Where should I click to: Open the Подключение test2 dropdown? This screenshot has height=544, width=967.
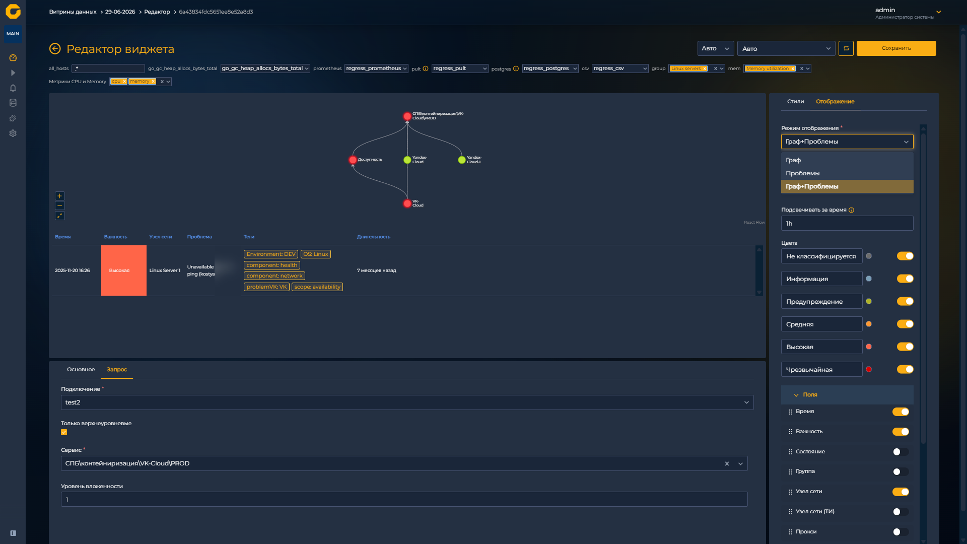[407, 402]
